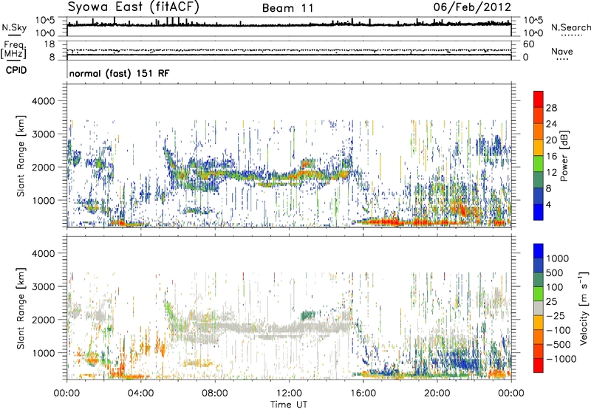Click the 'N.Sky' legend label

pyautogui.click(x=14, y=27)
